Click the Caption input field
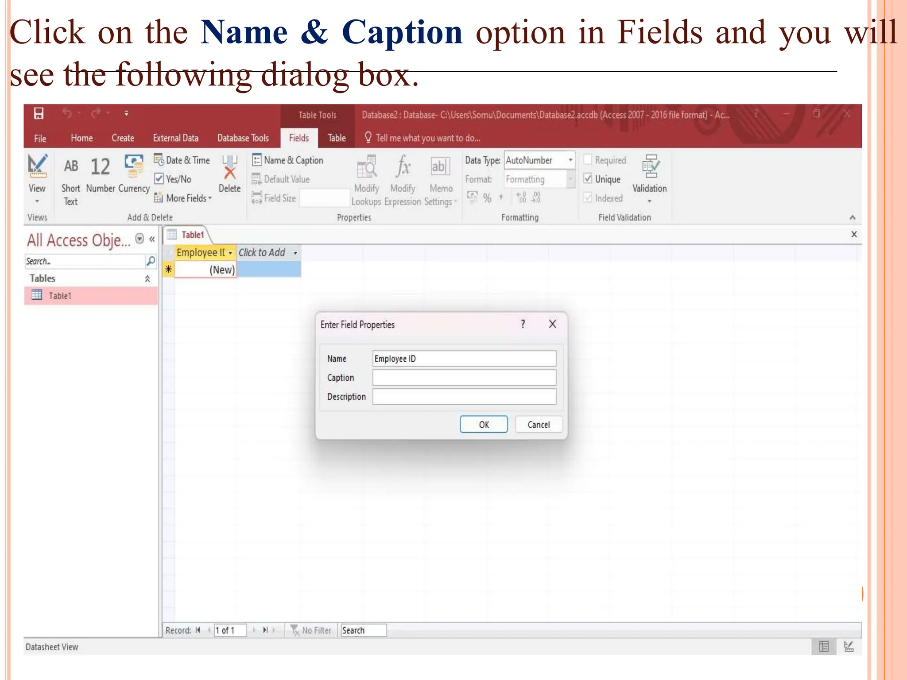 [x=464, y=378]
